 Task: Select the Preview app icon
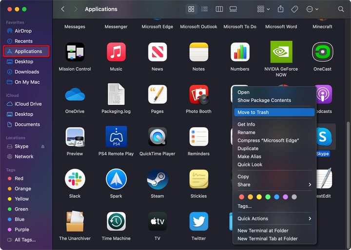click(x=75, y=137)
